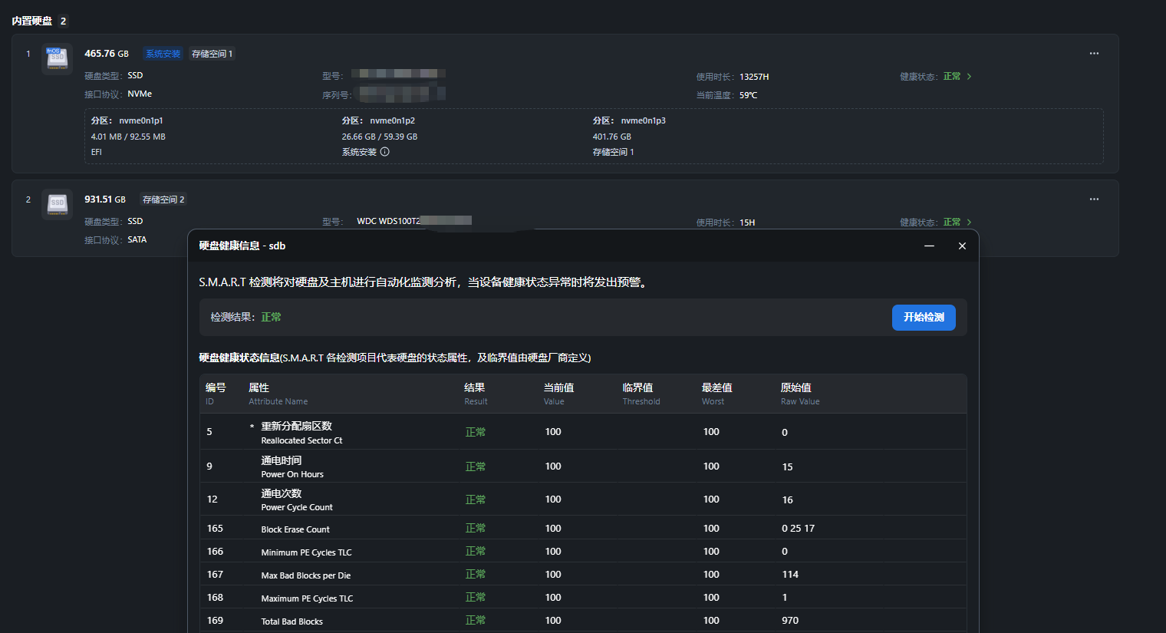Open the three-dot menu for the 465.76 GB disk
Screen dimensions: 1166x633
1094,54
